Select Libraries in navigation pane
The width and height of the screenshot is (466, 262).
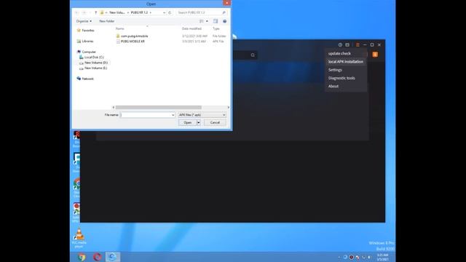point(85,41)
